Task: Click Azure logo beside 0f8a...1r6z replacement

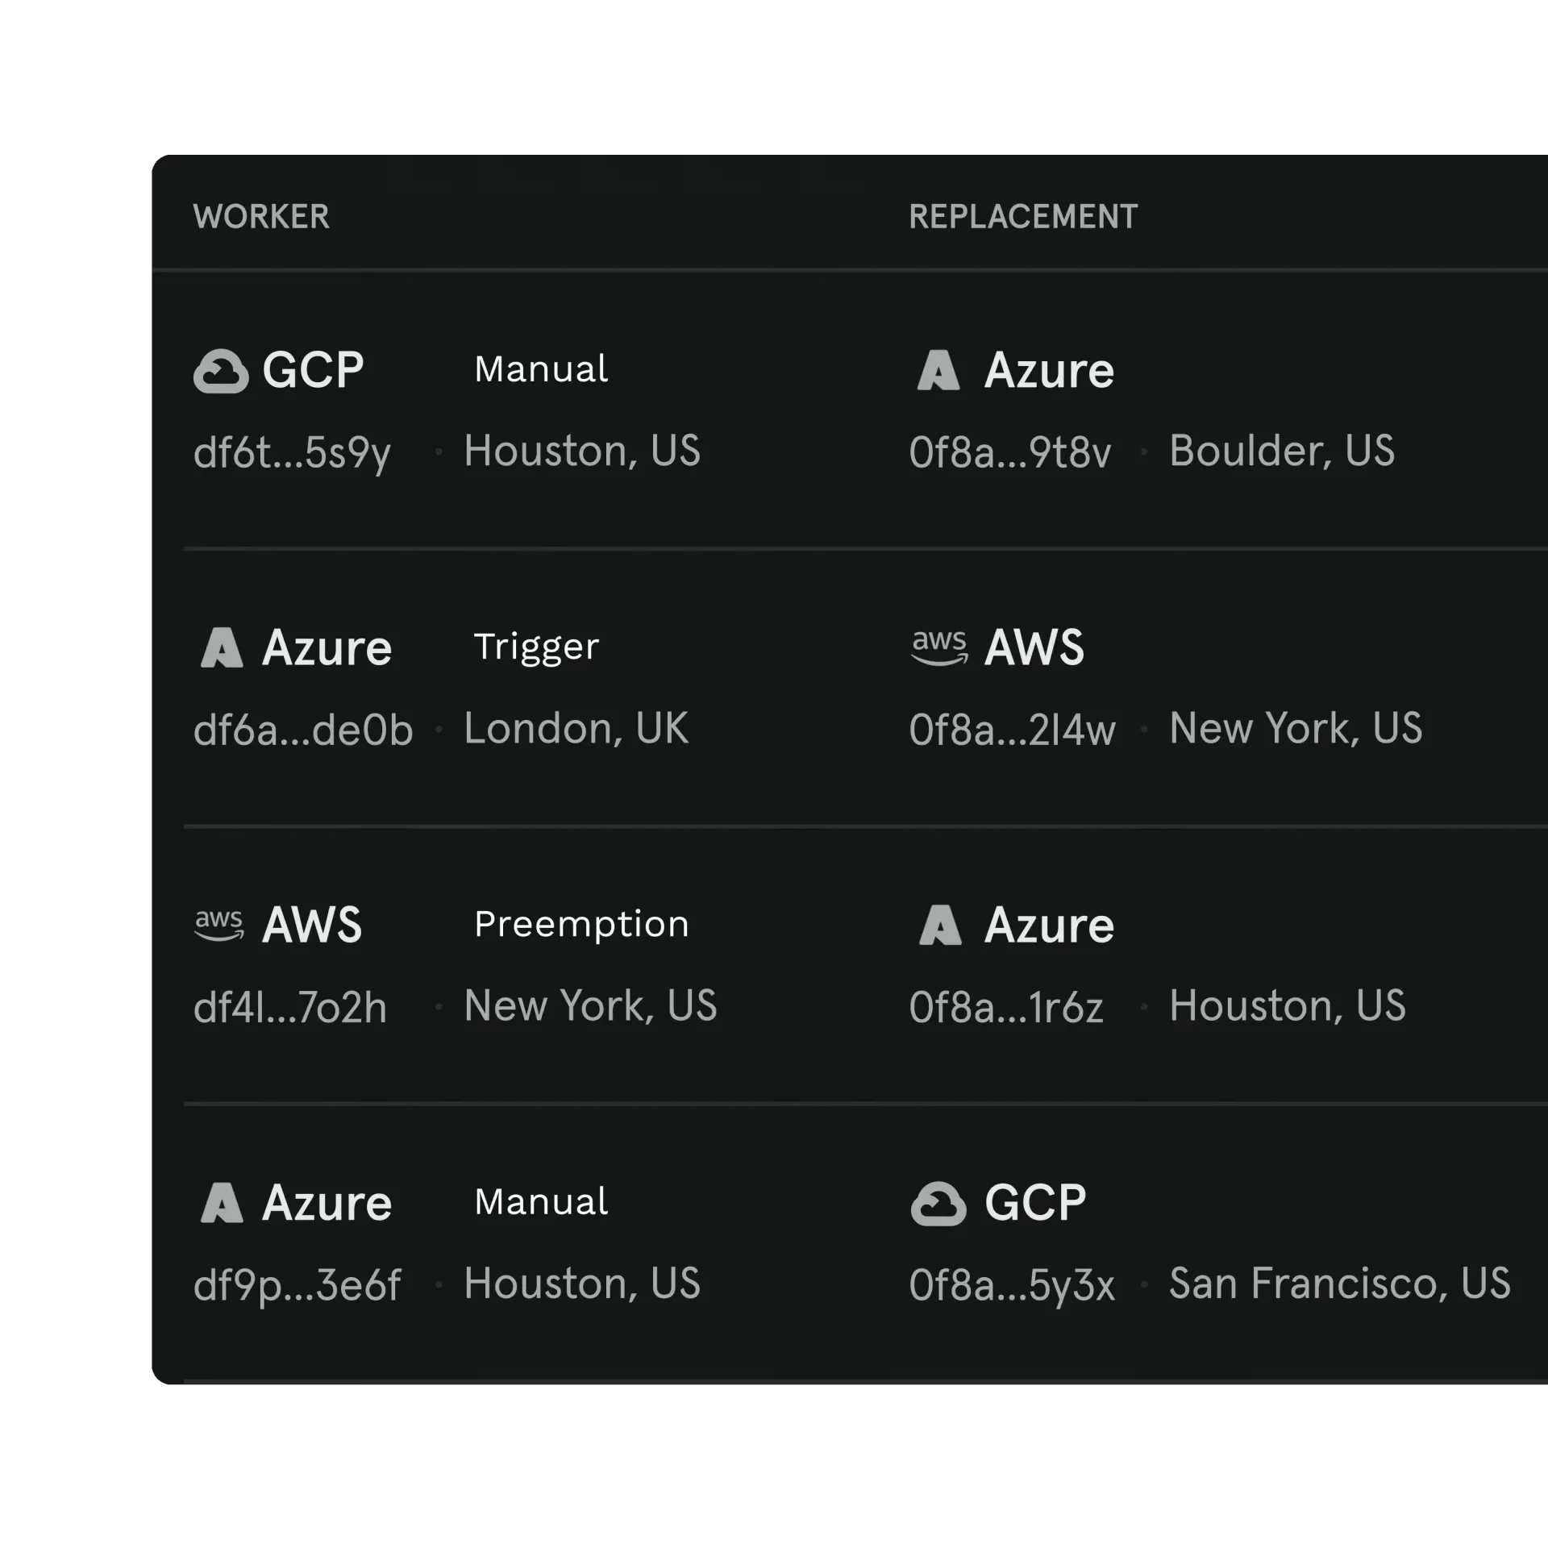Action: point(940,925)
